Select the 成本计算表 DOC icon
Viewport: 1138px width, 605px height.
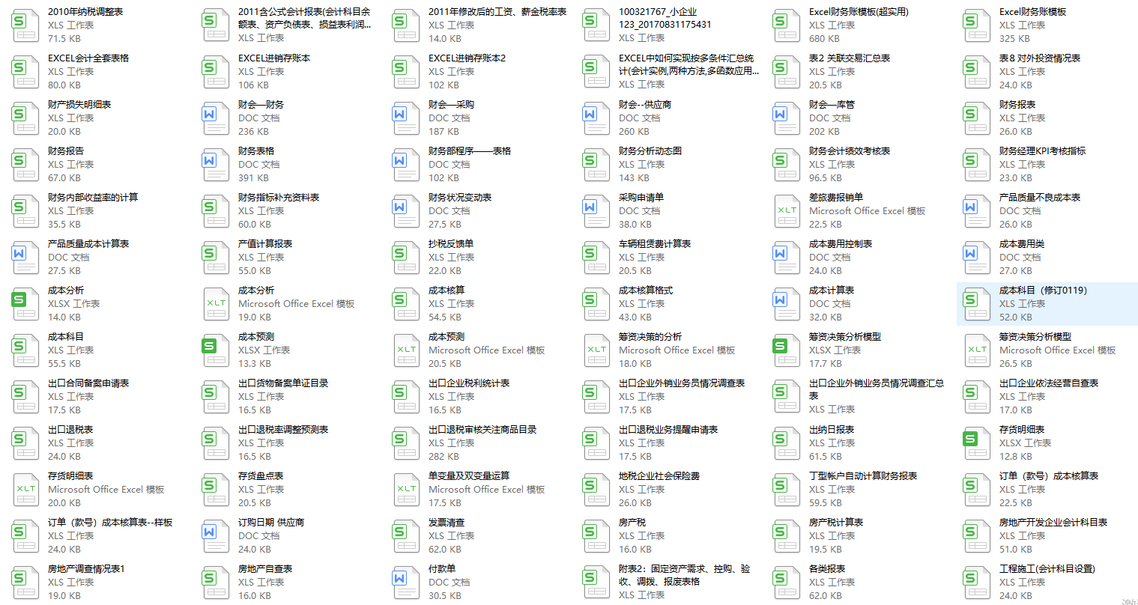point(787,304)
